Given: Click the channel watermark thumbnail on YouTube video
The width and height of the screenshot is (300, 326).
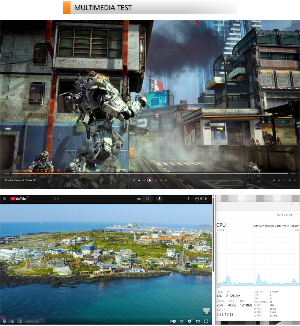Looking at the screenshot, I should pyautogui.click(x=207, y=311).
